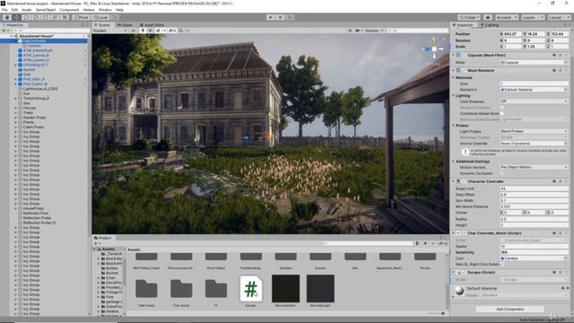Open the GameObject menu

(46, 10)
